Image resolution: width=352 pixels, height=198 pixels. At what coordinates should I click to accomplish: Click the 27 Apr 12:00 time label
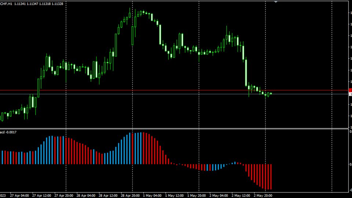pyautogui.click(x=41, y=195)
